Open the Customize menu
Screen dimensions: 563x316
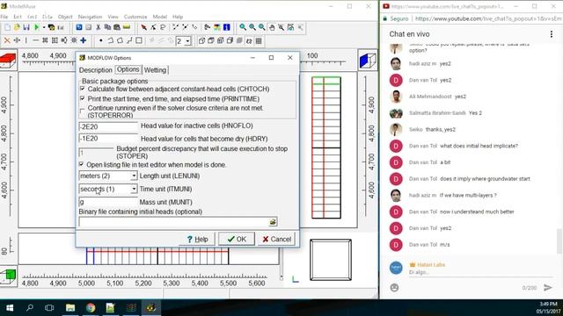135,17
